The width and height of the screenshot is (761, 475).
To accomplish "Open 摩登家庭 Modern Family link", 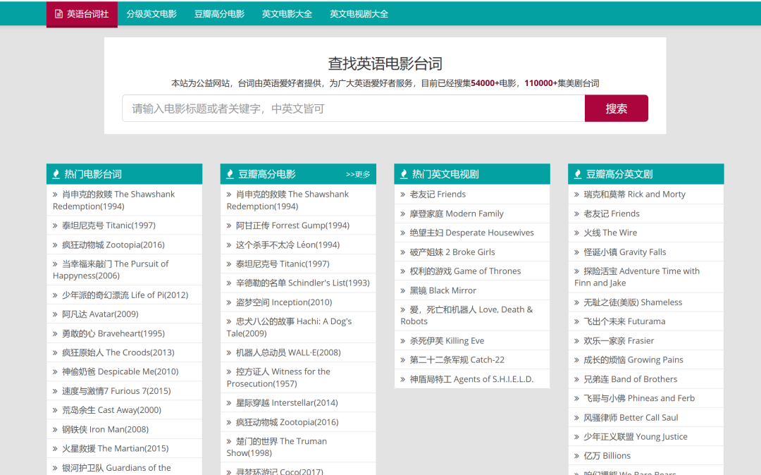I will pos(456,214).
